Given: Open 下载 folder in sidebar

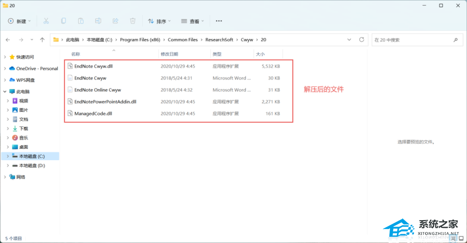Looking at the screenshot, I should [23, 129].
